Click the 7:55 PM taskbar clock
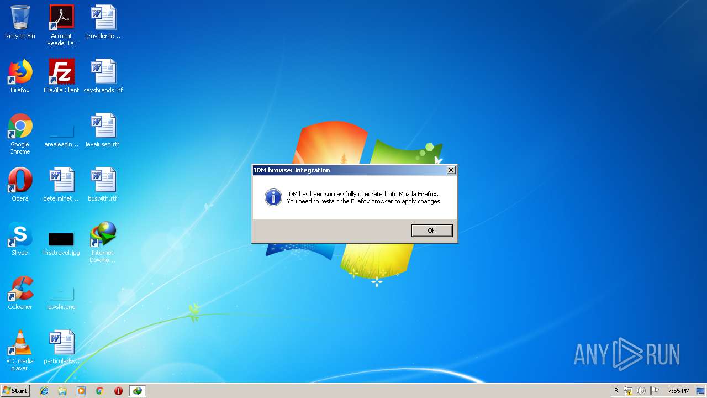 678,391
